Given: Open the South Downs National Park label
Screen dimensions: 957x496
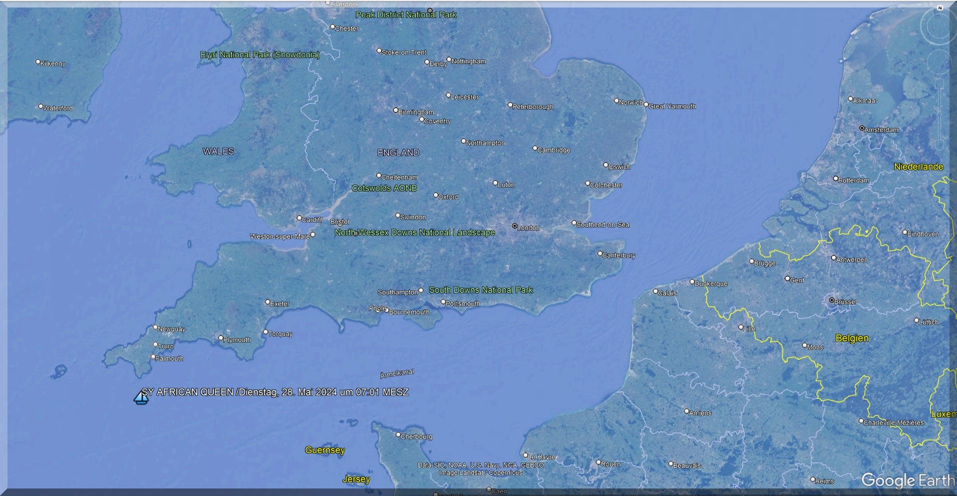Looking at the screenshot, I should pyautogui.click(x=481, y=290).
